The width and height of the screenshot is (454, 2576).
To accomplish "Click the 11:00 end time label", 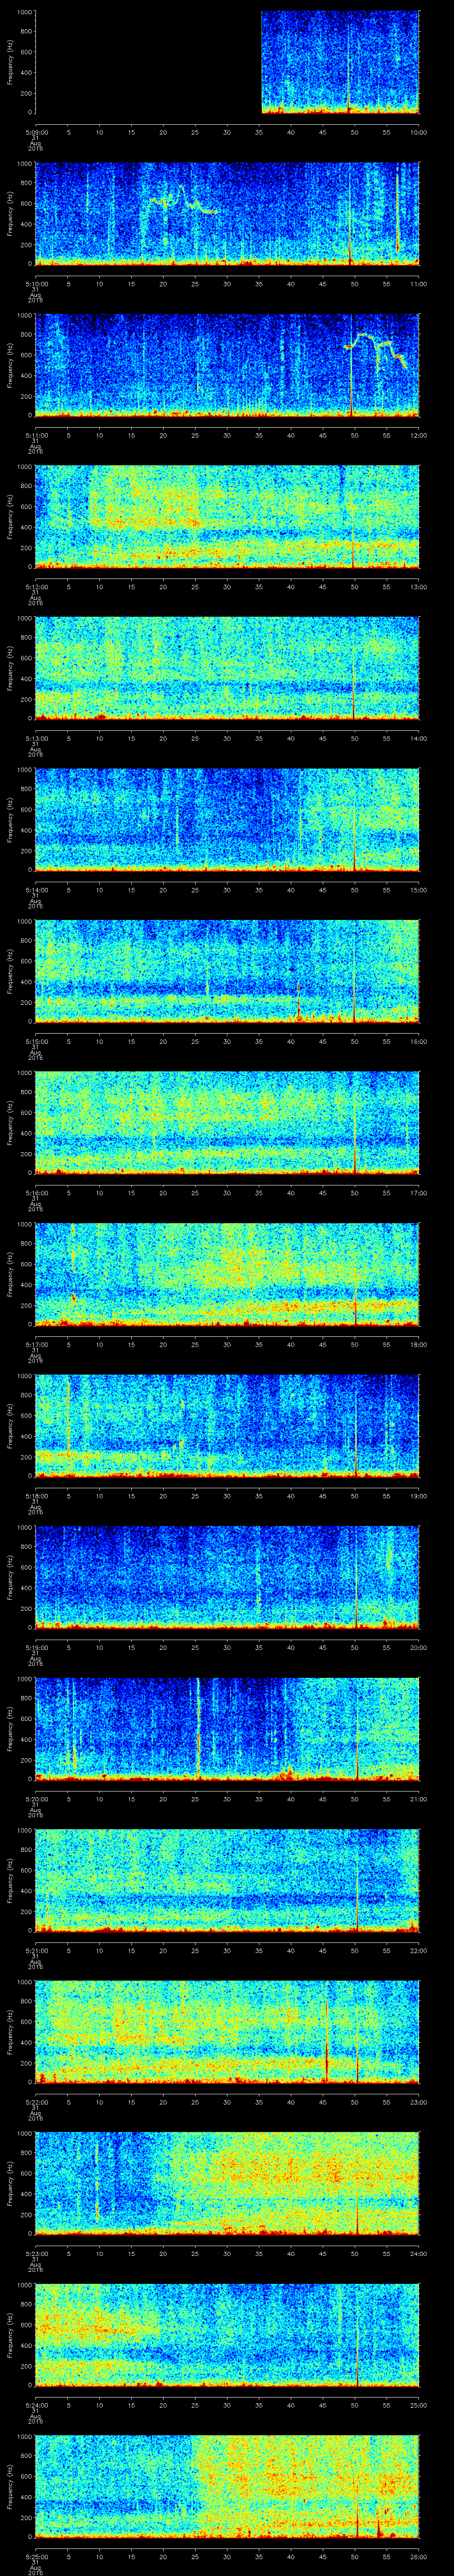I will (x=418, y=284).
